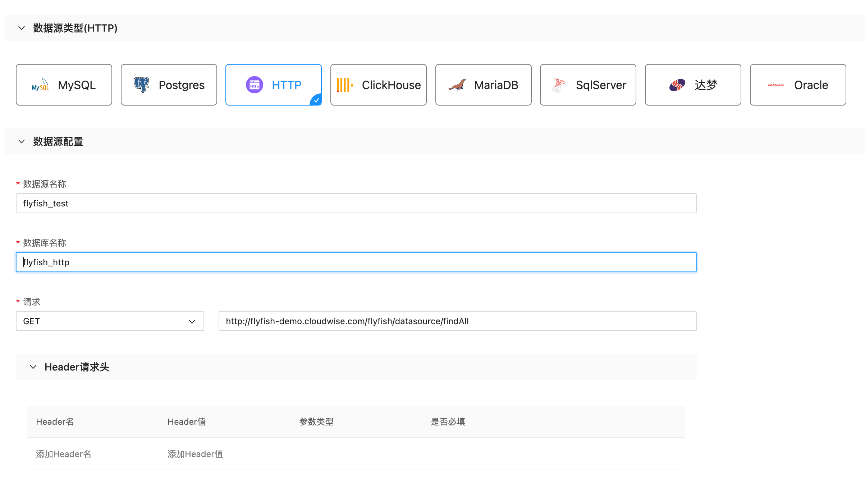Click the 添加Header值 placeholder cell

(x=195, y=454)
